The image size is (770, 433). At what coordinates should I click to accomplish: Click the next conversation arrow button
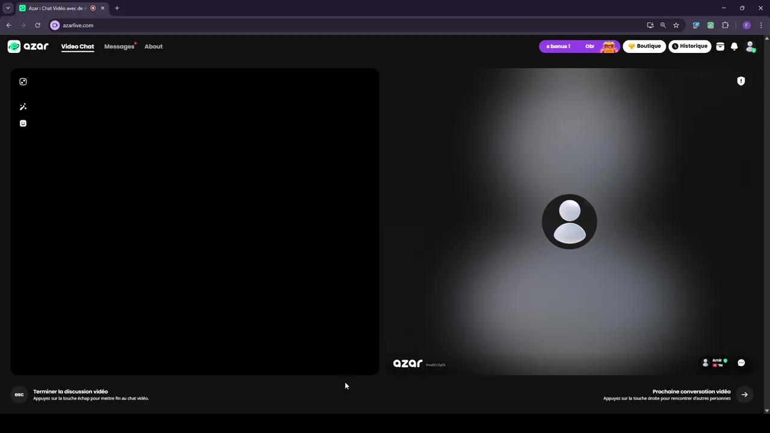(x=745, y=395)
